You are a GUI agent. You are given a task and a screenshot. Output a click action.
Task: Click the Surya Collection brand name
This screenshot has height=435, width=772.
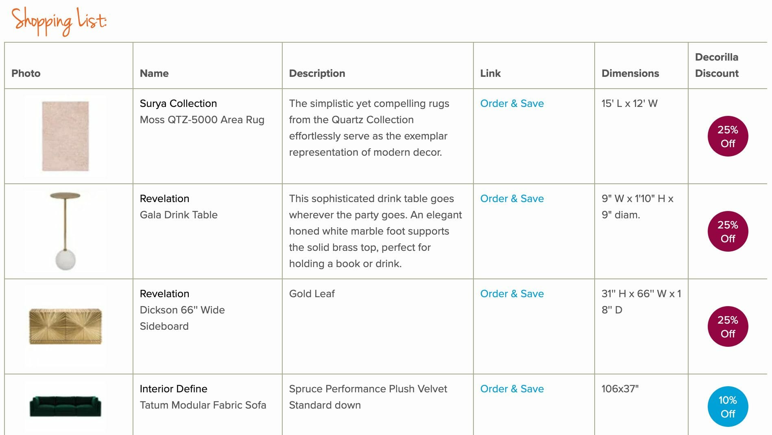point(178,104)
